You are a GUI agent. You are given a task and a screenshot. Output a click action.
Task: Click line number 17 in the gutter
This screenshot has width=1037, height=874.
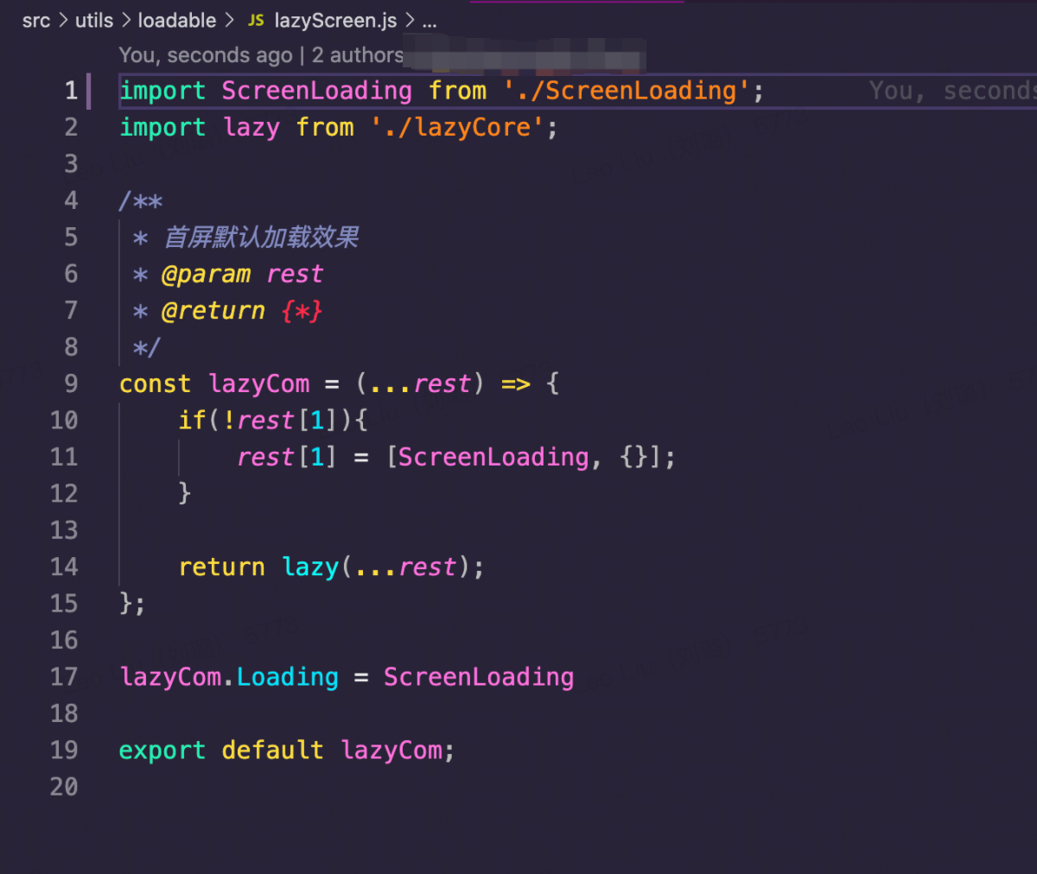[64, 676]
